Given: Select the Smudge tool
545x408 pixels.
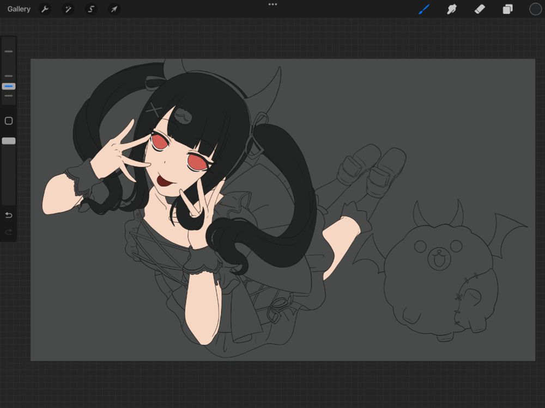Looking at the screenshot, I should 451,9.
